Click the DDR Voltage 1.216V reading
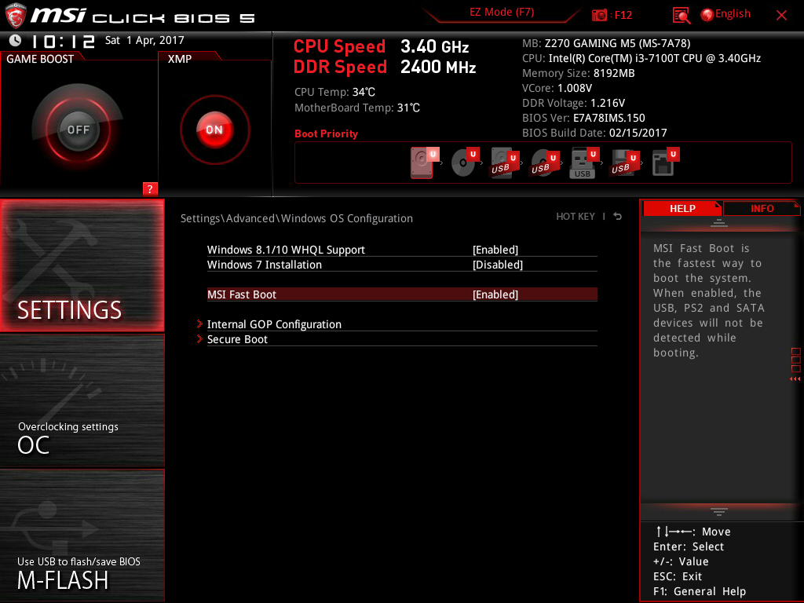This screenshot has width=804, height=603. [x=573, y=103]
